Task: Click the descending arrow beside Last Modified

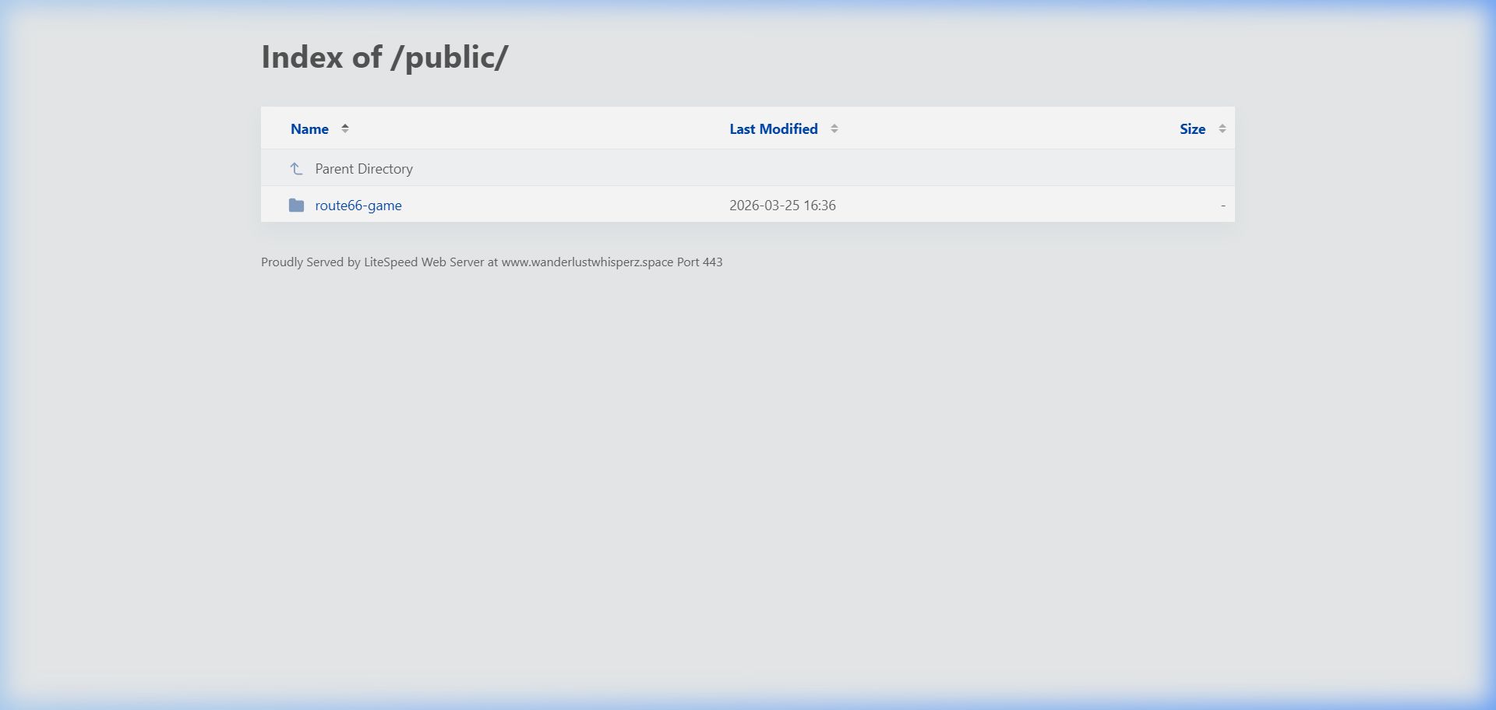Action: click(834, 132)
